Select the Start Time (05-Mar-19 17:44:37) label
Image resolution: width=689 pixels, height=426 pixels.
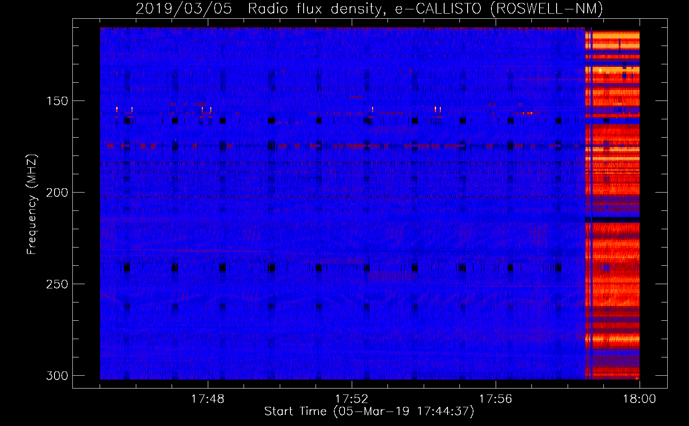pyautogui.click(x=369, y=412)
